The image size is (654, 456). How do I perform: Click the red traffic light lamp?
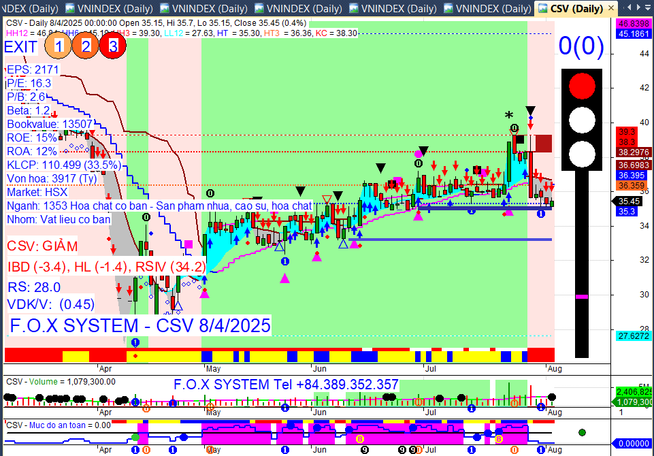click(x=582, y=86)
